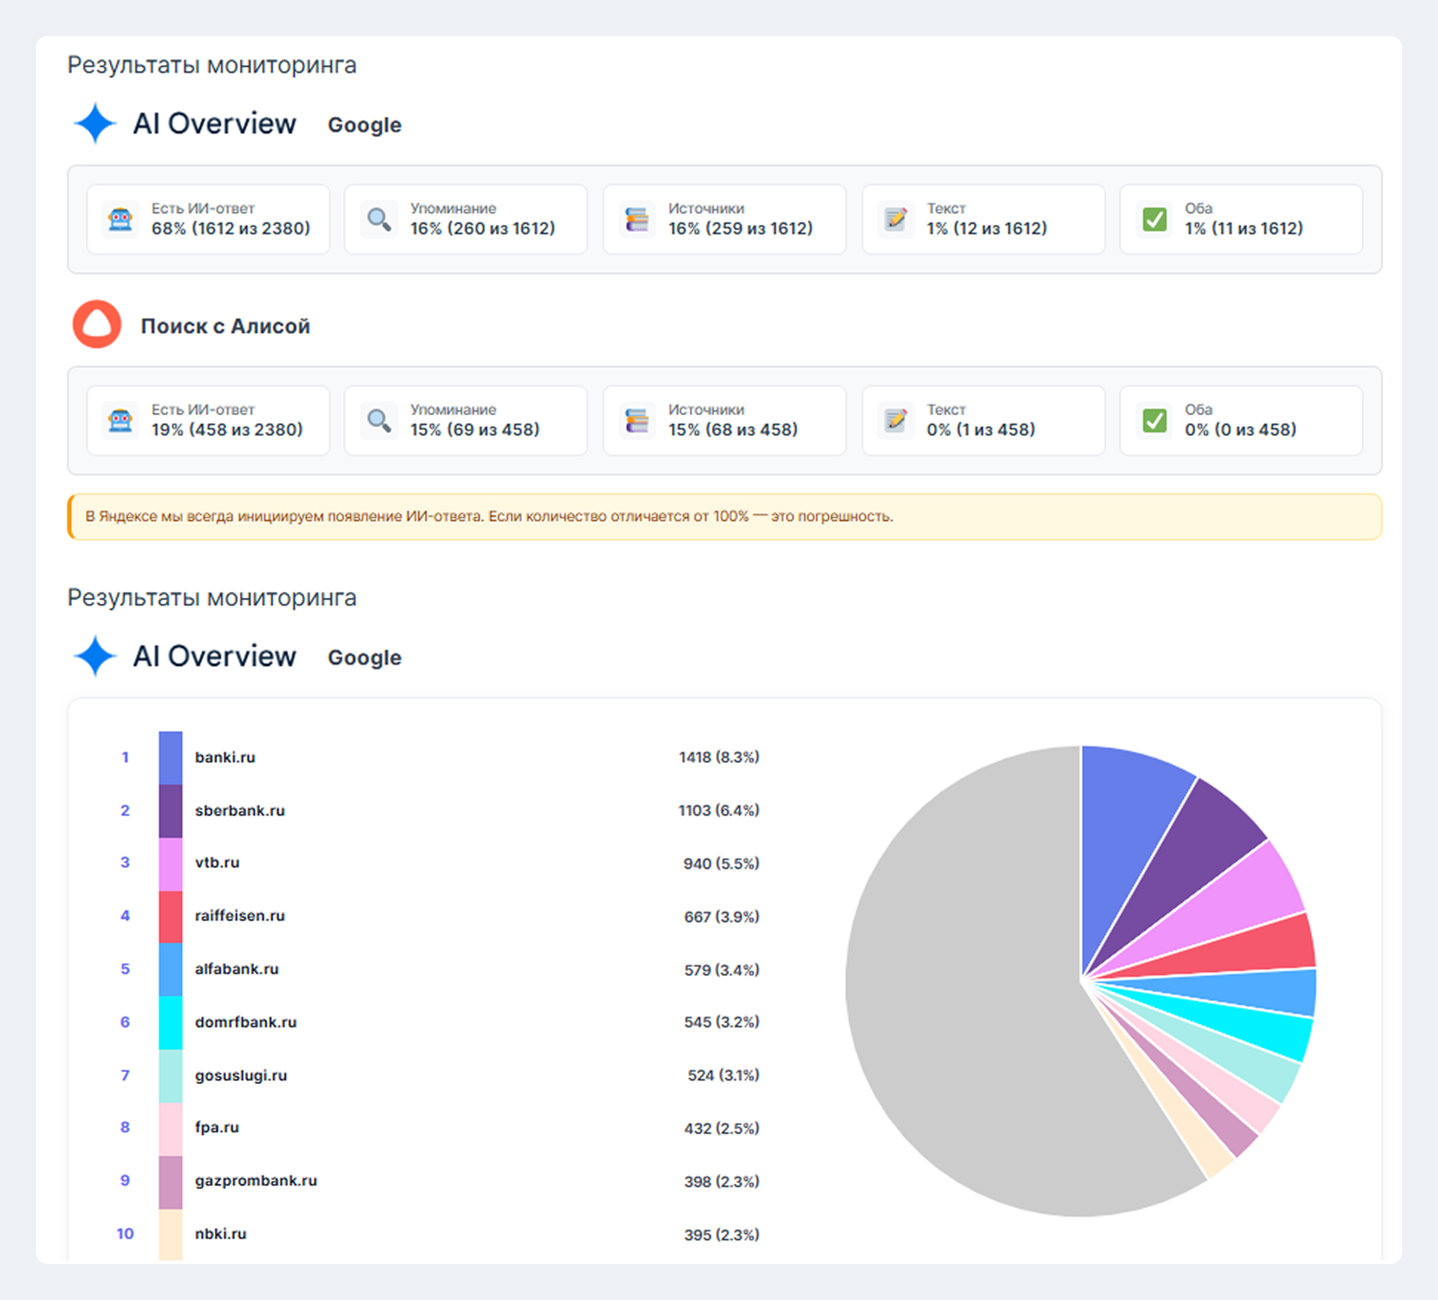Viewport: 1438px width, 1300px height.
Task: Click the Alice Упоминание 15% (69 из 458) card
Action: click(466, 421)
